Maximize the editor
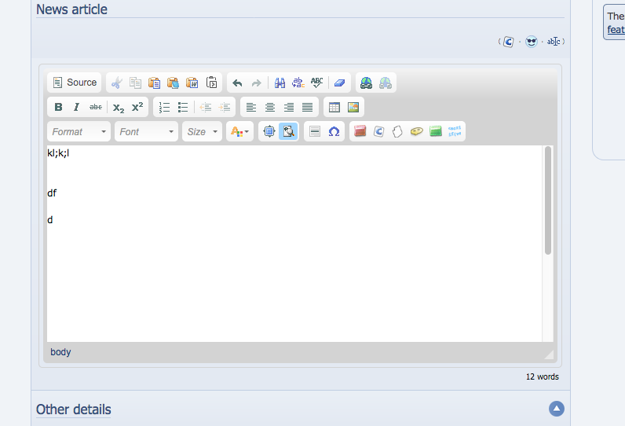 [x=269, y=131]
